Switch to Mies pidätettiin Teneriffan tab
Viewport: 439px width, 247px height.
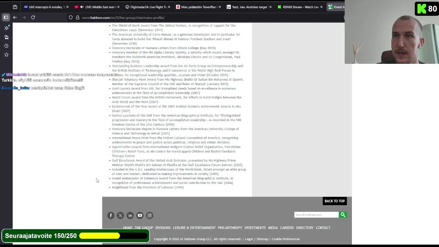tap(198, 7)
